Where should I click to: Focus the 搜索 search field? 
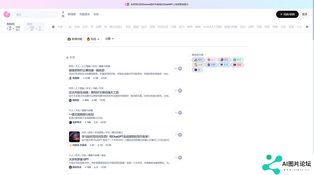tap(36, 15)
